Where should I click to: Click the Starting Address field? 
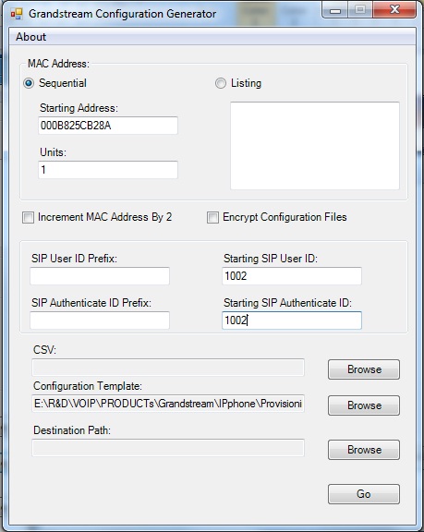[108, 126]
